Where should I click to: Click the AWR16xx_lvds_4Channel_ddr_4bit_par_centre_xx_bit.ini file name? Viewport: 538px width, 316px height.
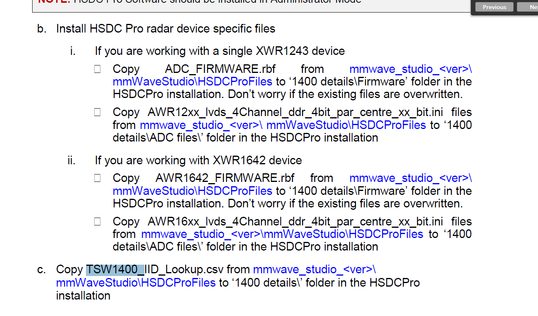pos(295,222)
